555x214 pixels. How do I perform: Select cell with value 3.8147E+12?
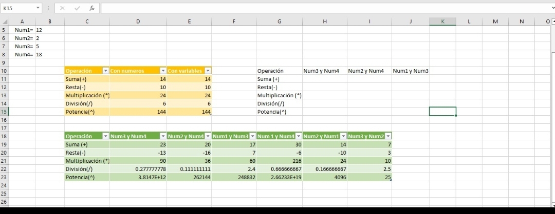(x=138, y=177)
